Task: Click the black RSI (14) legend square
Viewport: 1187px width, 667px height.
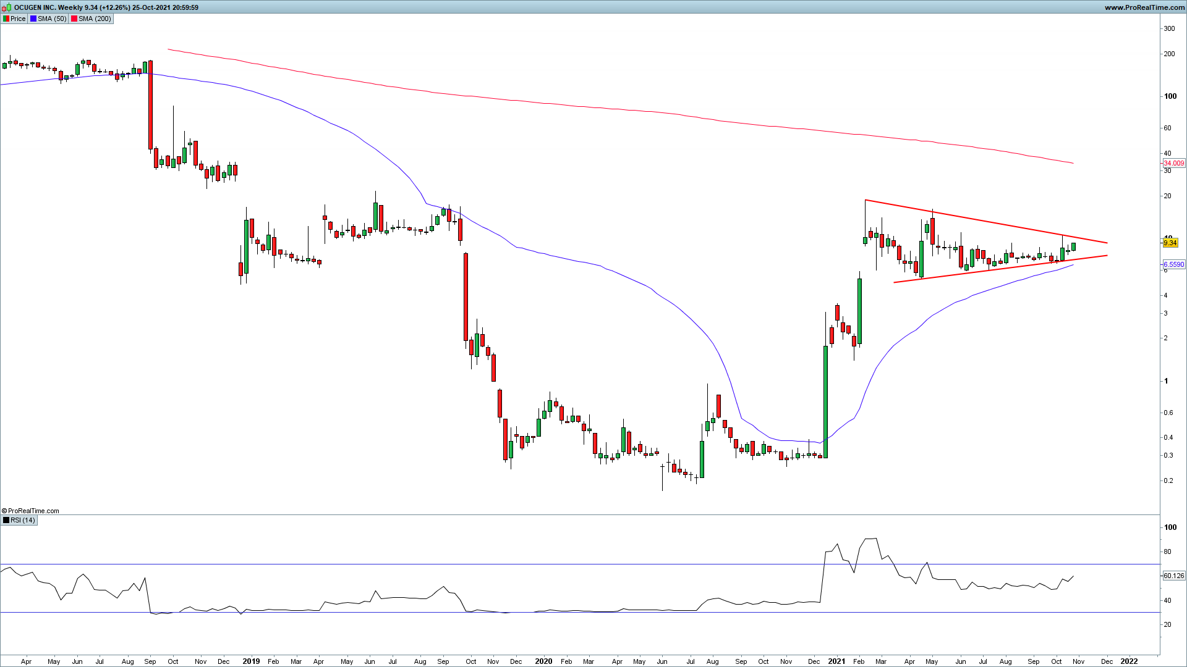Action: pyautogui.click(x=6, y=521)
